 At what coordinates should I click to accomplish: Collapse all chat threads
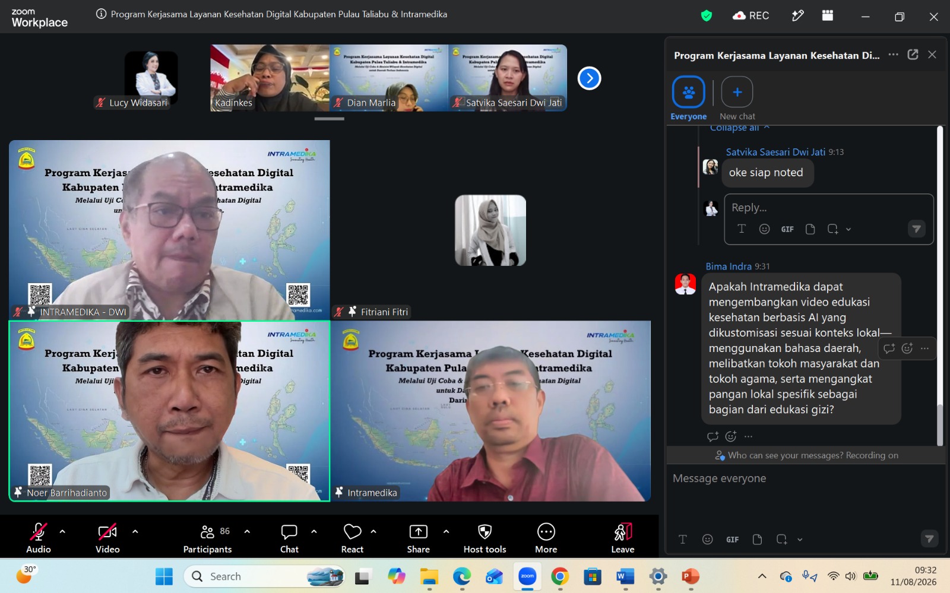point(740,128)
